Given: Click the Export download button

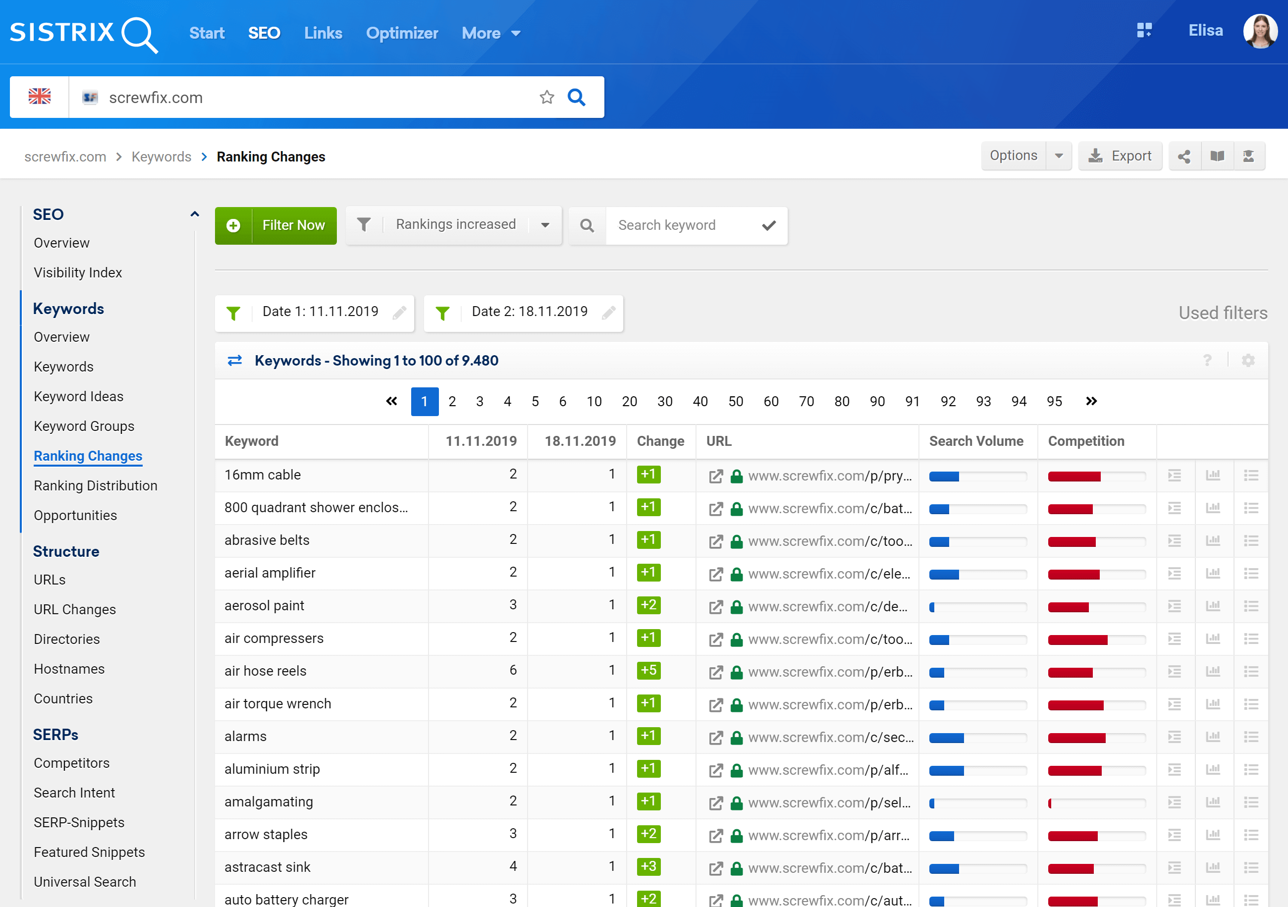Looking at the screenshot, I should point(1120,156).
